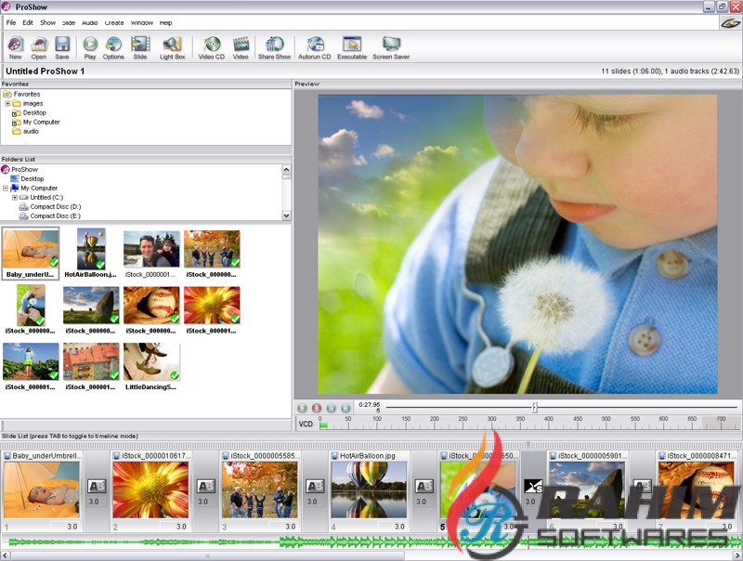Click the Autorun CD icon
The image size is (743, 561).
(x=315, y=46)
